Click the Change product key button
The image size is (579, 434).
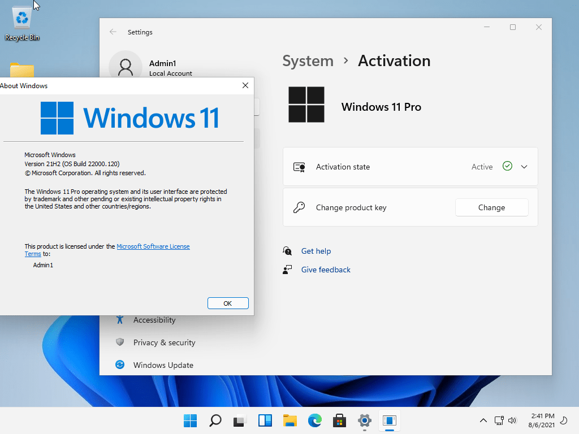pyautogui.click(x=491, y=207)
